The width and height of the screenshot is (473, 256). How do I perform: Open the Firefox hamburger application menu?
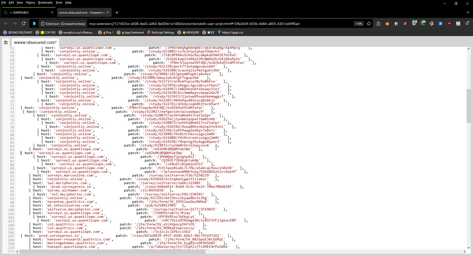(x=467, y=24)
